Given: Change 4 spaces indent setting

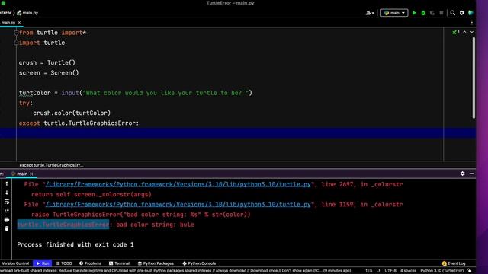Looking at the screenshot, I should pos(408,271).
